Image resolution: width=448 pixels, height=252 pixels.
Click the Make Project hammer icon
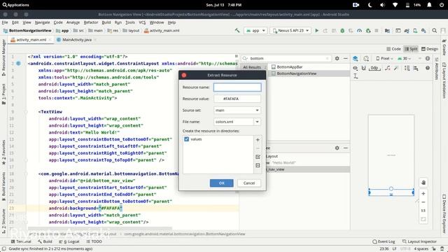tap(237, 30)
